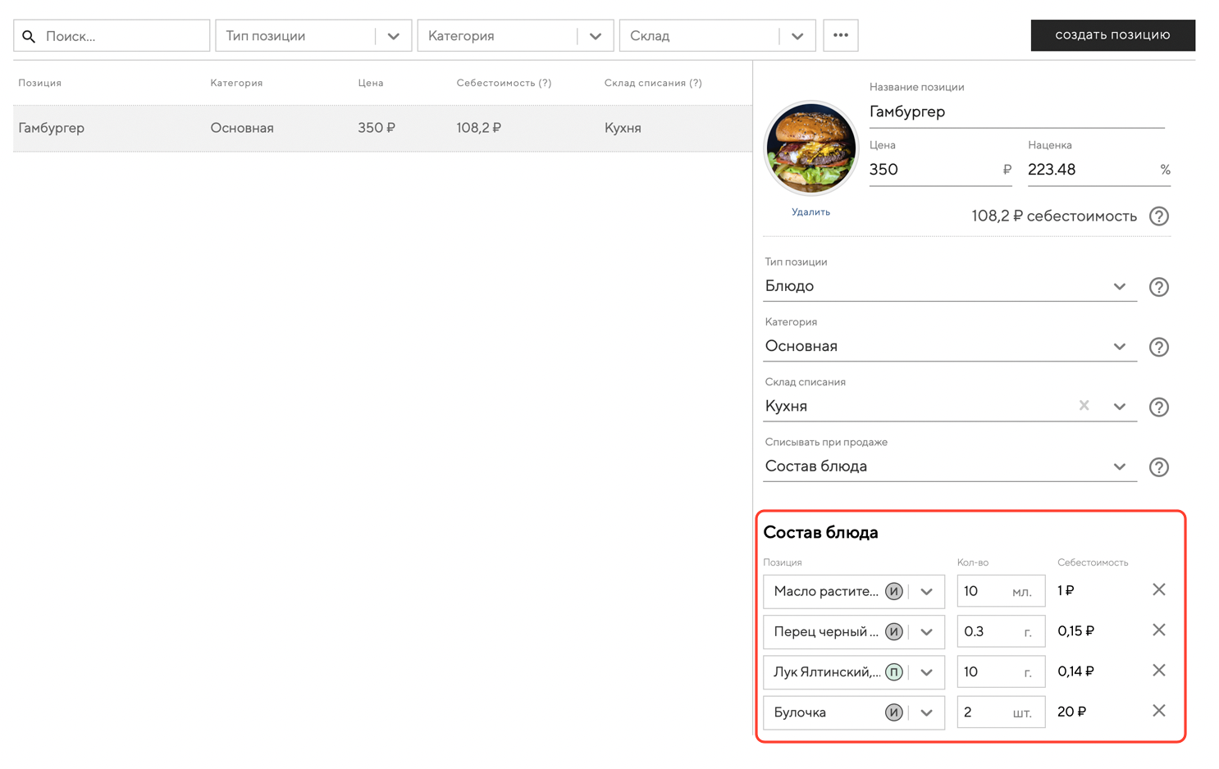Show help for Тип позиции field

(x=1158, y=287)
